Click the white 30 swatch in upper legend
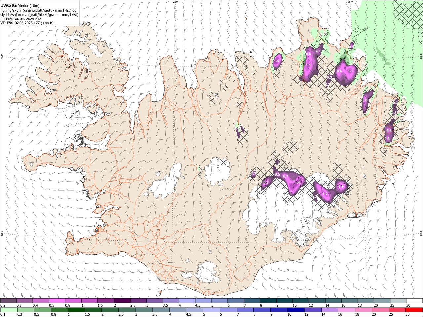Image resolution: width=423 pixels, height=317 pixels. (414, 301)
